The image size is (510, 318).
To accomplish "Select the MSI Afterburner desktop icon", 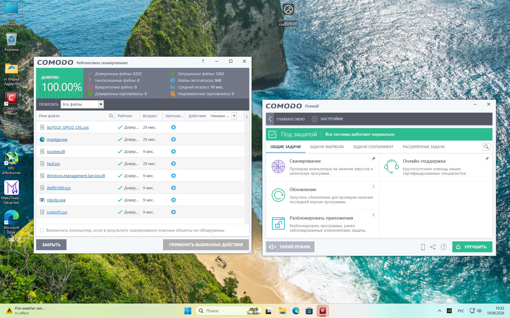I will (12, 164).
